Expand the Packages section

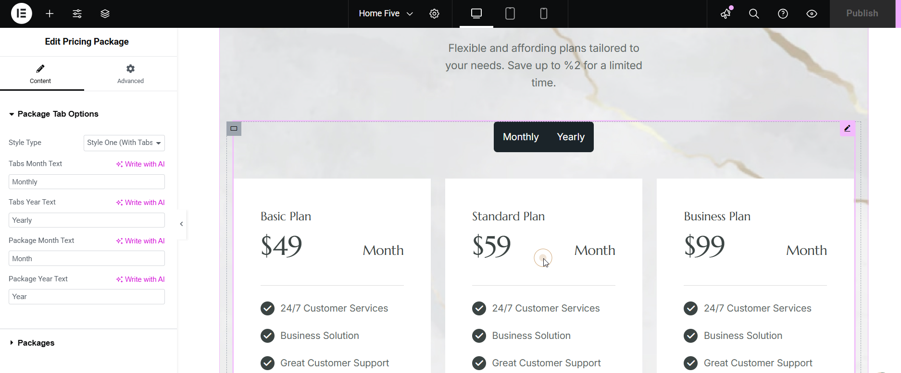[36, 343]
